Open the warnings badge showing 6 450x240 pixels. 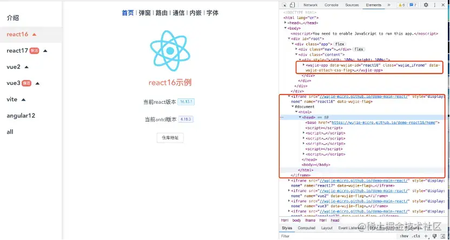[401, 5]
